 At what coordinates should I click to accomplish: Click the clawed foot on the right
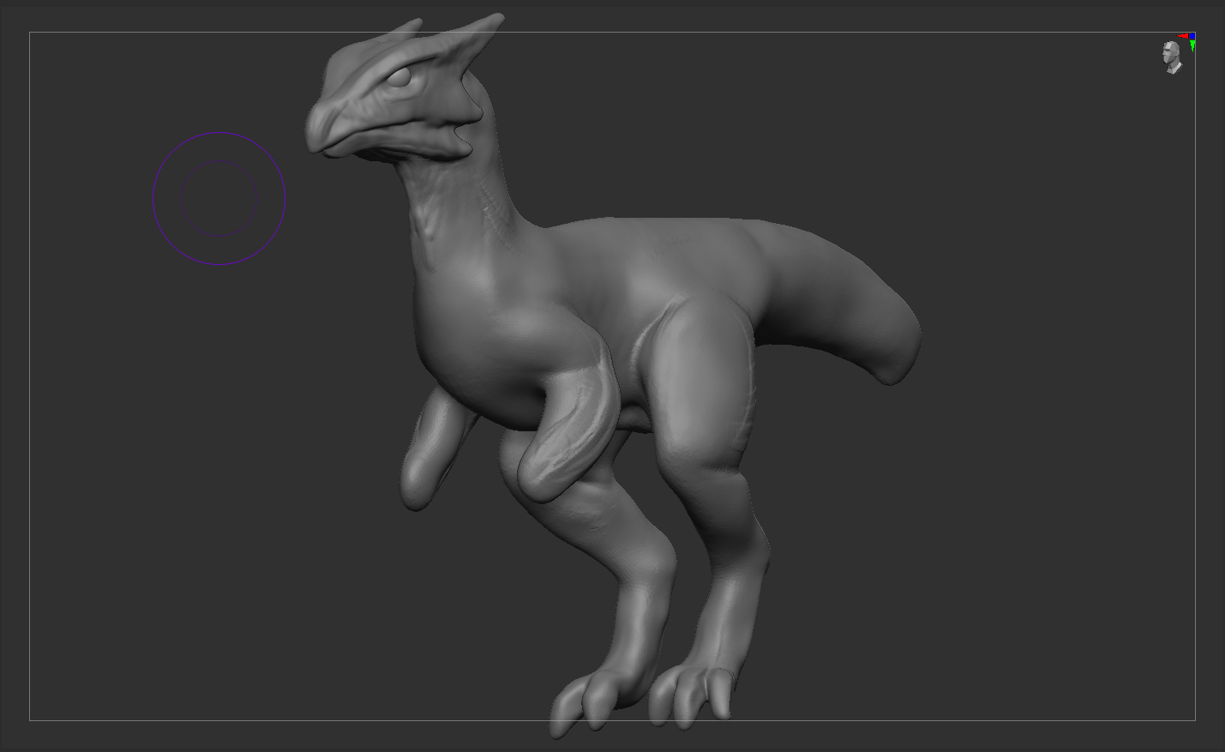pos(693,693)
